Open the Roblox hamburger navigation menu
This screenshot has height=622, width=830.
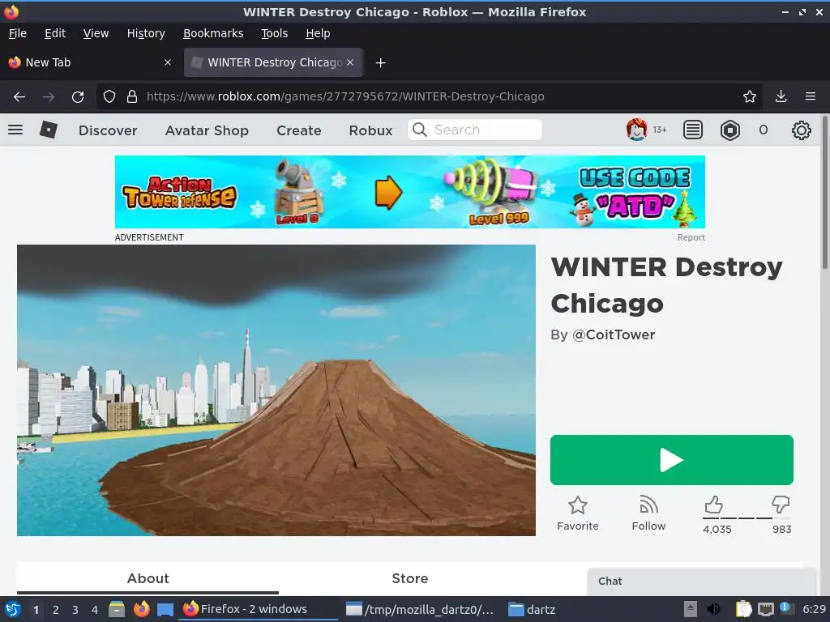click(15, 130)
